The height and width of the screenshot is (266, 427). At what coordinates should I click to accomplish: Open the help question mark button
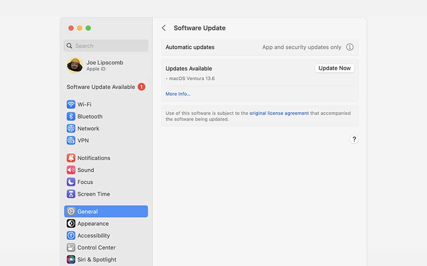[354, 139]
